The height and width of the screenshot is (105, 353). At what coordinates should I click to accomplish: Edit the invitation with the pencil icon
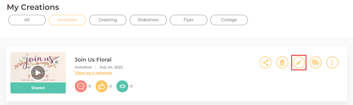(299, 63)
